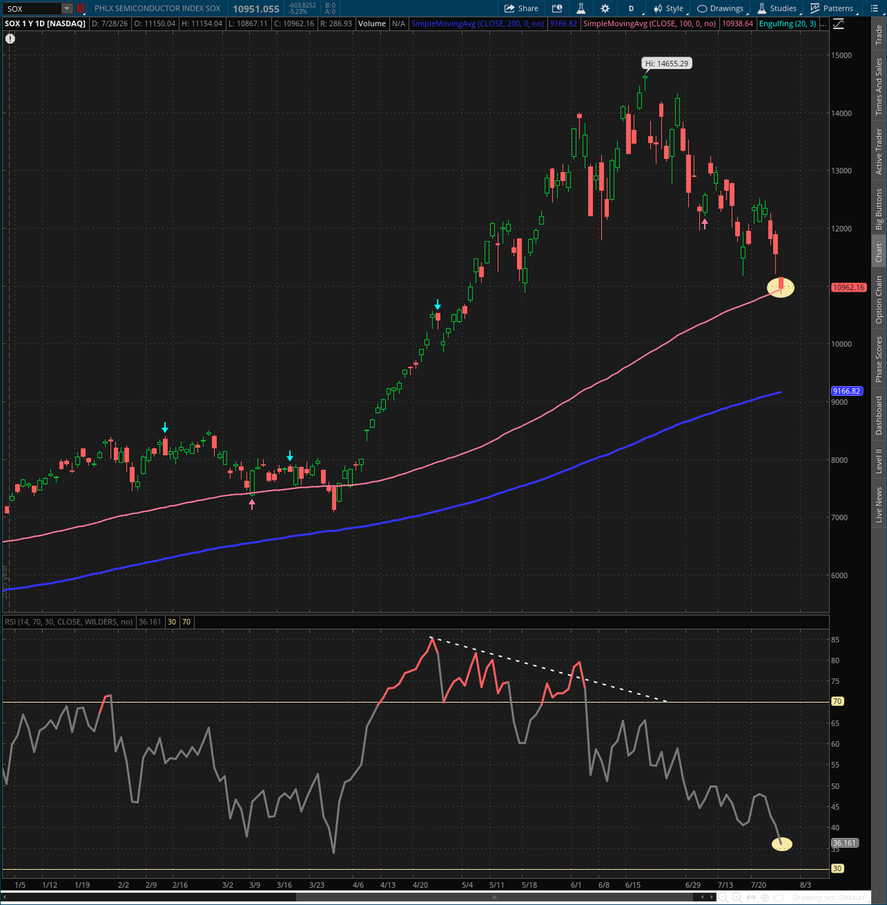Viewport: 887px width, 905px height.
Task: Click the horizontal time scrollbar thumb
Action: tap(494, 897)
